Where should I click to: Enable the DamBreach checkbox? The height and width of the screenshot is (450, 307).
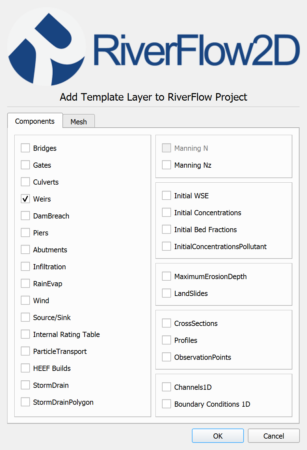click(x=25, y=216)
